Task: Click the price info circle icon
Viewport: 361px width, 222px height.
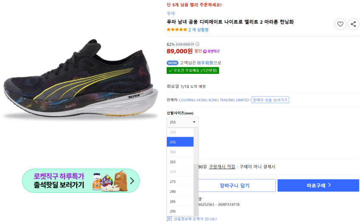Action: 197,44
